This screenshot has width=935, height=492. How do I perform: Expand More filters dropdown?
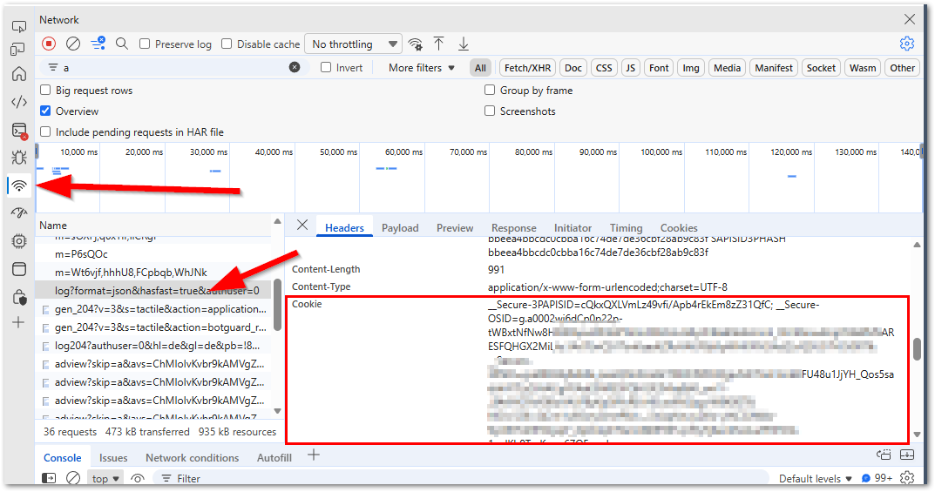(422, 68)
